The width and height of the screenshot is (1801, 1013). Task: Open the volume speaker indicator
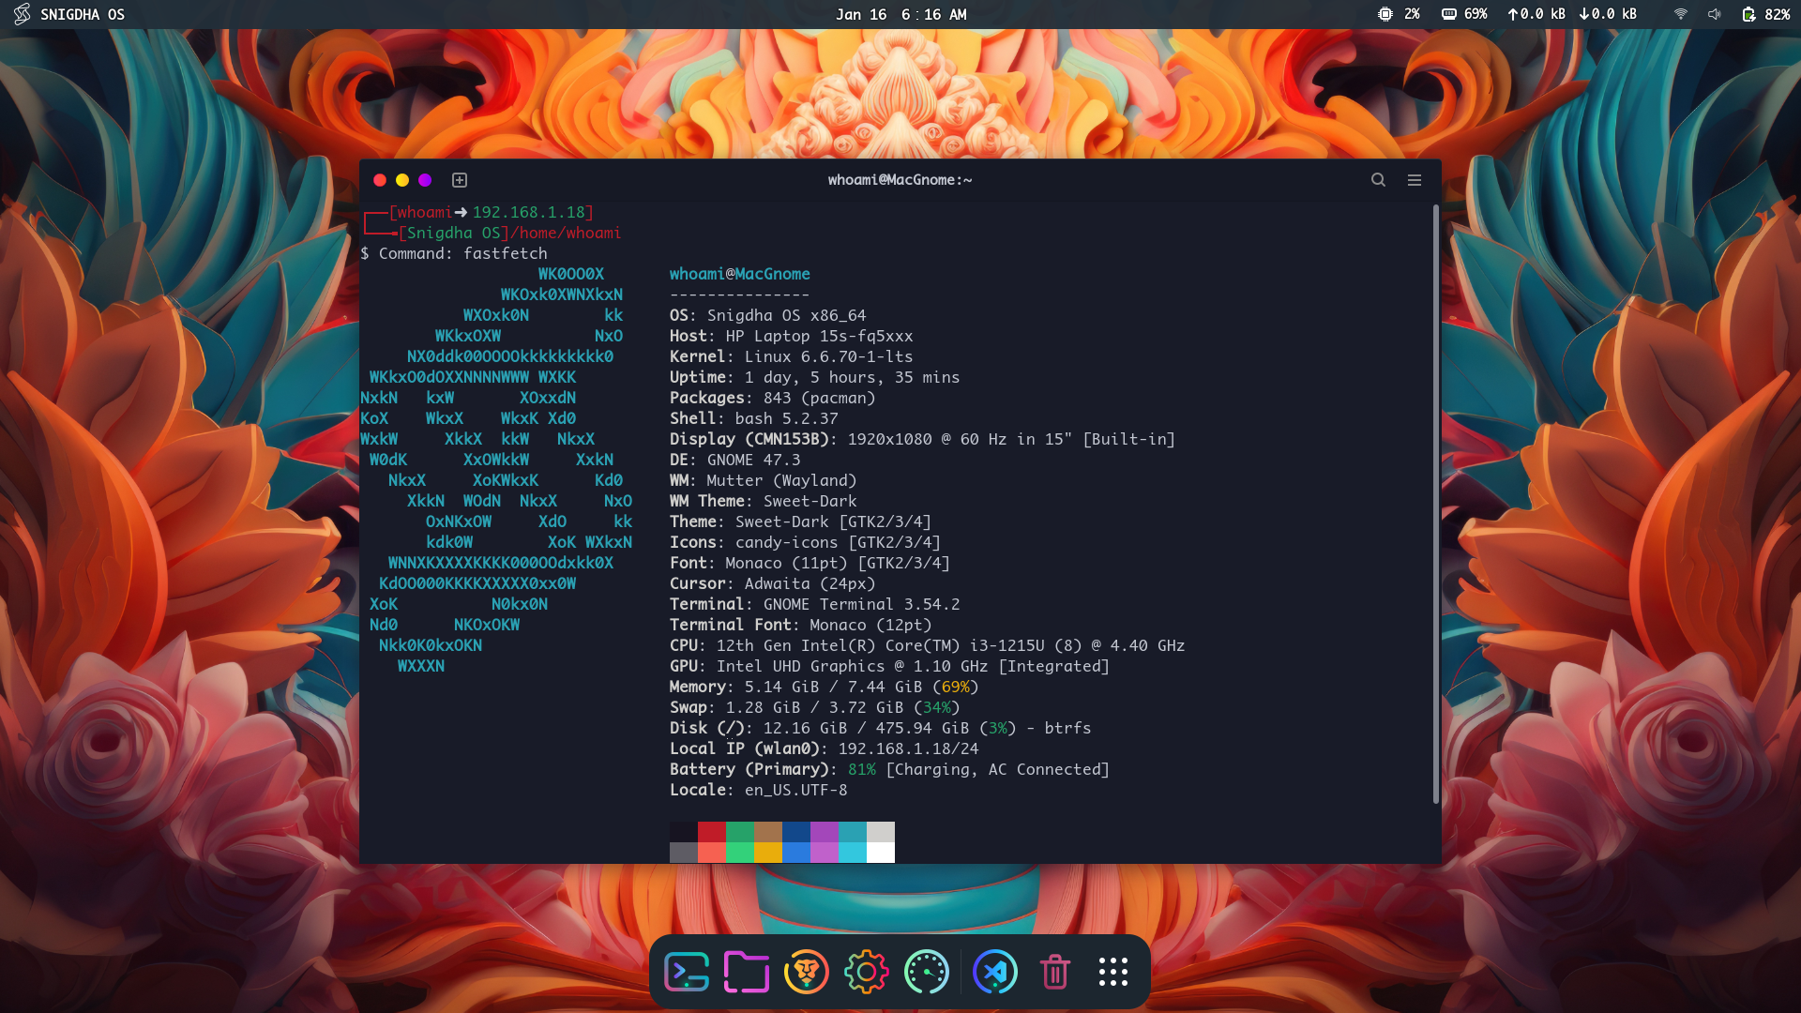click(1715, 14)
